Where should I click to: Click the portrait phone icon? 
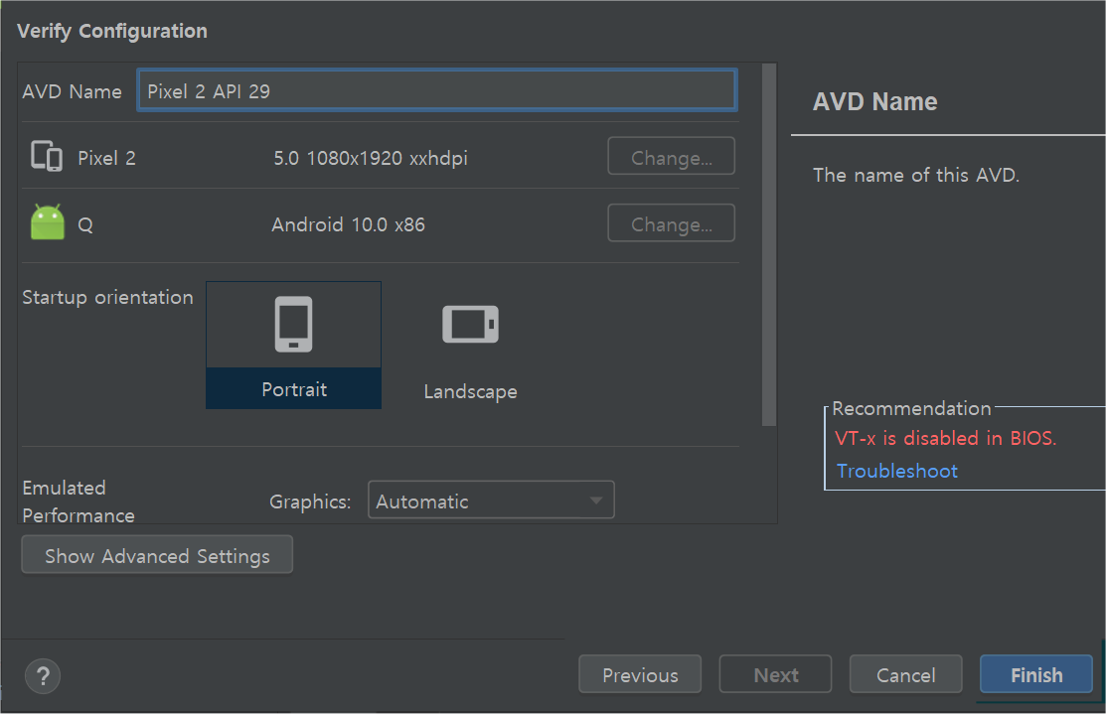tap(293, 324)
